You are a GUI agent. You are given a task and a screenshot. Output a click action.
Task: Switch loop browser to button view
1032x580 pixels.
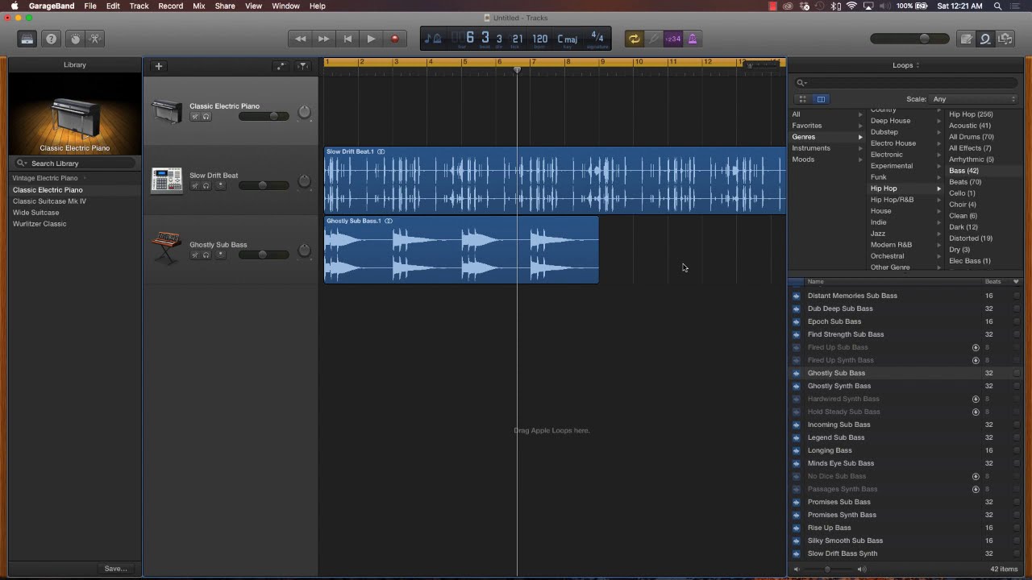[x=802, y=99]
